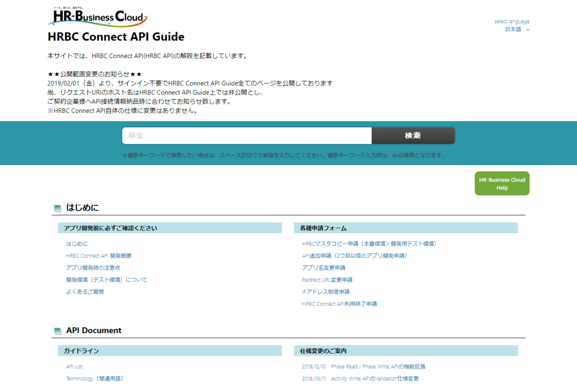Open HRBCマスタコピー申請 form link

click(369, 244)
